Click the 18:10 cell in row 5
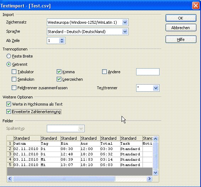This screenshot has height=187, width=201. coord(90,165)
